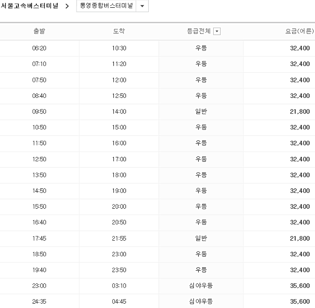Select the 24:35 departure time

[x=39, y=301]
